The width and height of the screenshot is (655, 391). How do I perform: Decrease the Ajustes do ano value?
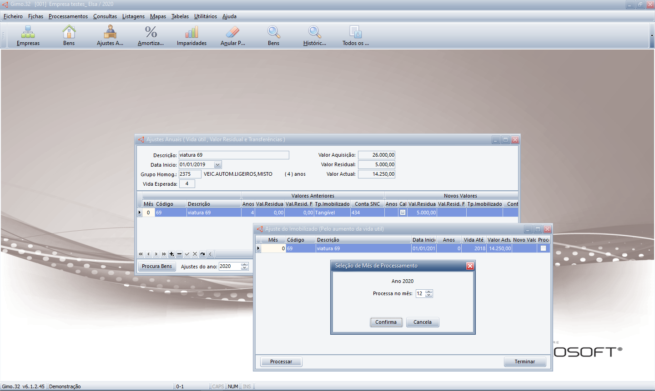[245, 268]
